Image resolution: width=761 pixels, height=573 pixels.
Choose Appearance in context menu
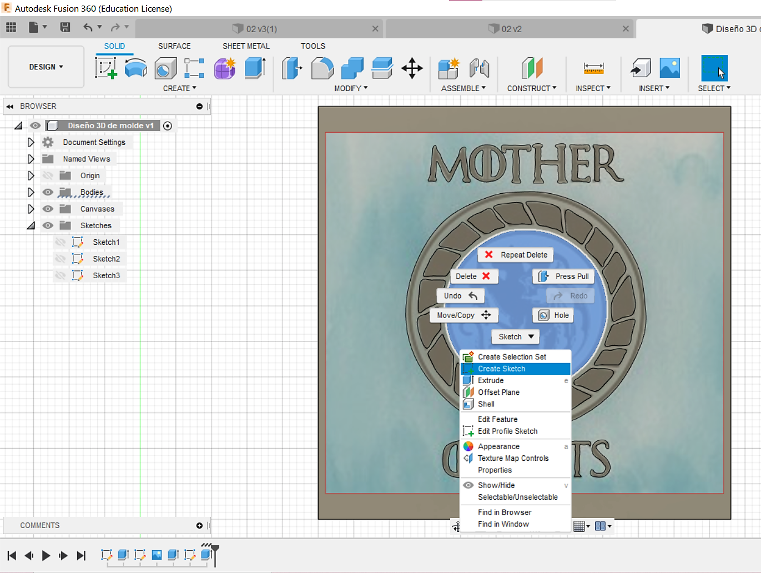[516, 446]
